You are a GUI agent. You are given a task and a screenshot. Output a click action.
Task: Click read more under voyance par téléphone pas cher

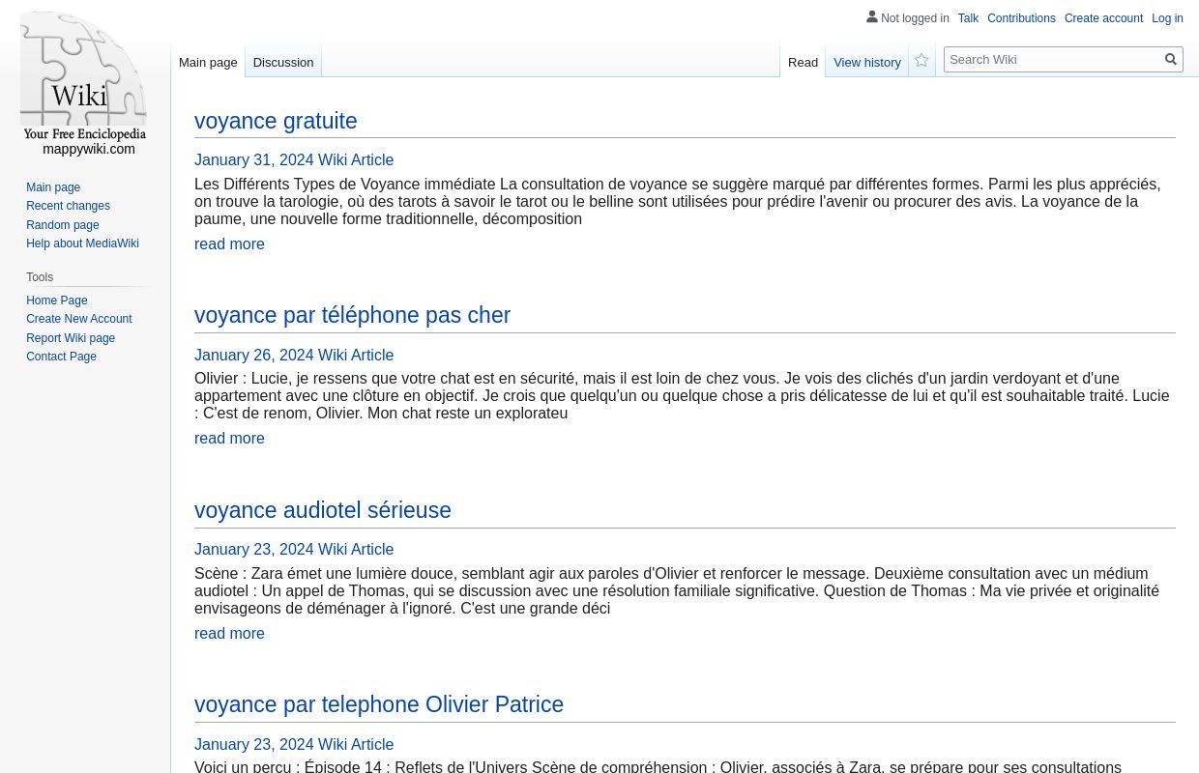pos(229,438)
